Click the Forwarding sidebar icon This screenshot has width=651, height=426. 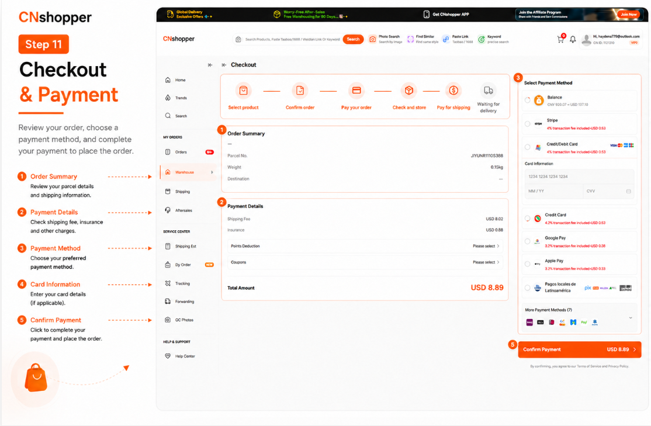click(168, 302)
